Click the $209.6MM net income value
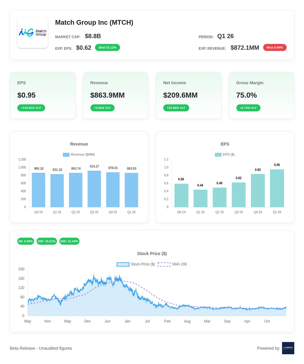 tap(180, 95)
